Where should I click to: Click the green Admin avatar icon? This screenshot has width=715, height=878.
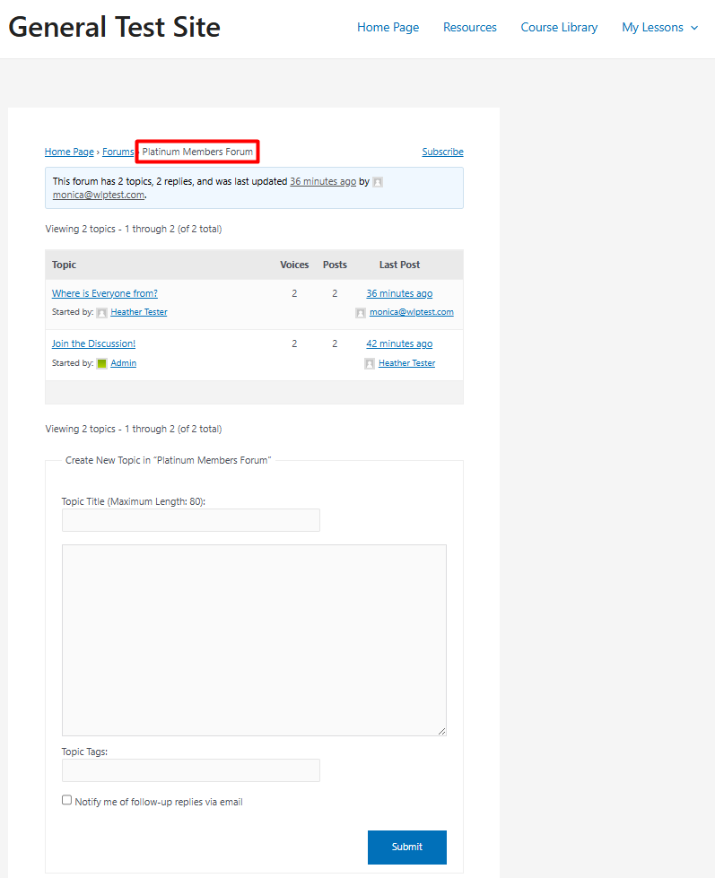point(102,363)
